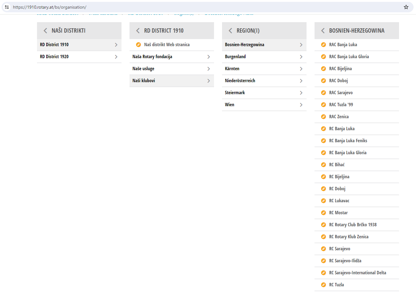The width and height of the screenshot is (416, 294).
Task: Click the orange icon beside Naš distrikt Web stranica
Action: pyautogui.click(x=138, y=45)
